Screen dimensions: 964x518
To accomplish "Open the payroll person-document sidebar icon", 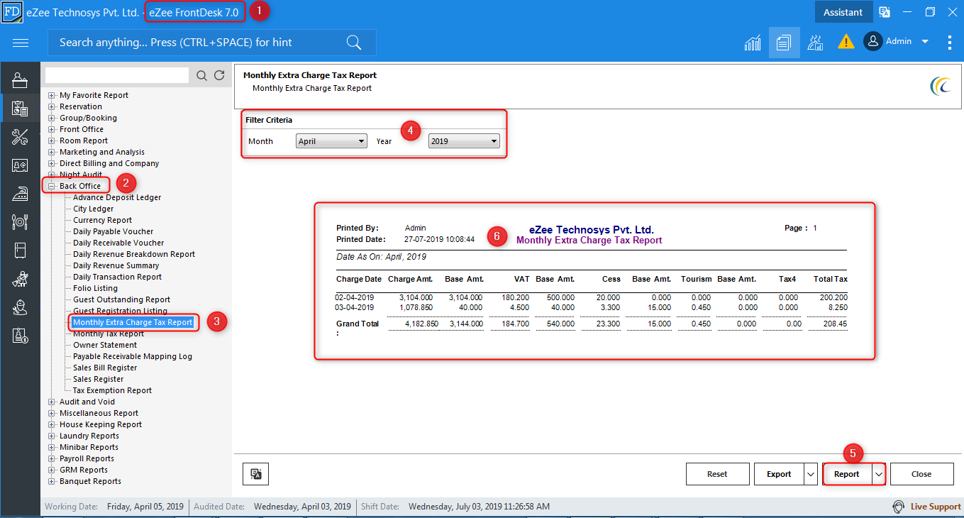I will [20, 336].
